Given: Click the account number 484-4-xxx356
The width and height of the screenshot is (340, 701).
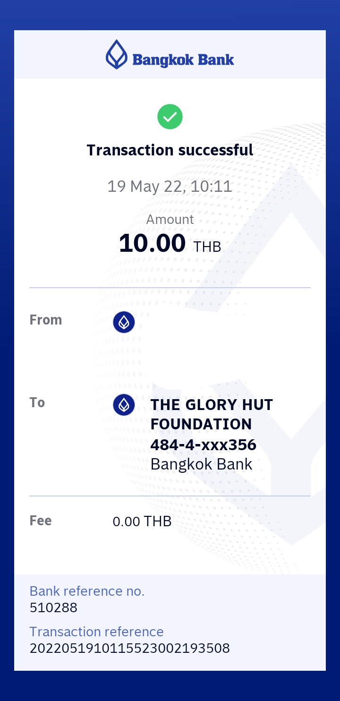Looking at the screenshot, I should [203, 445].
